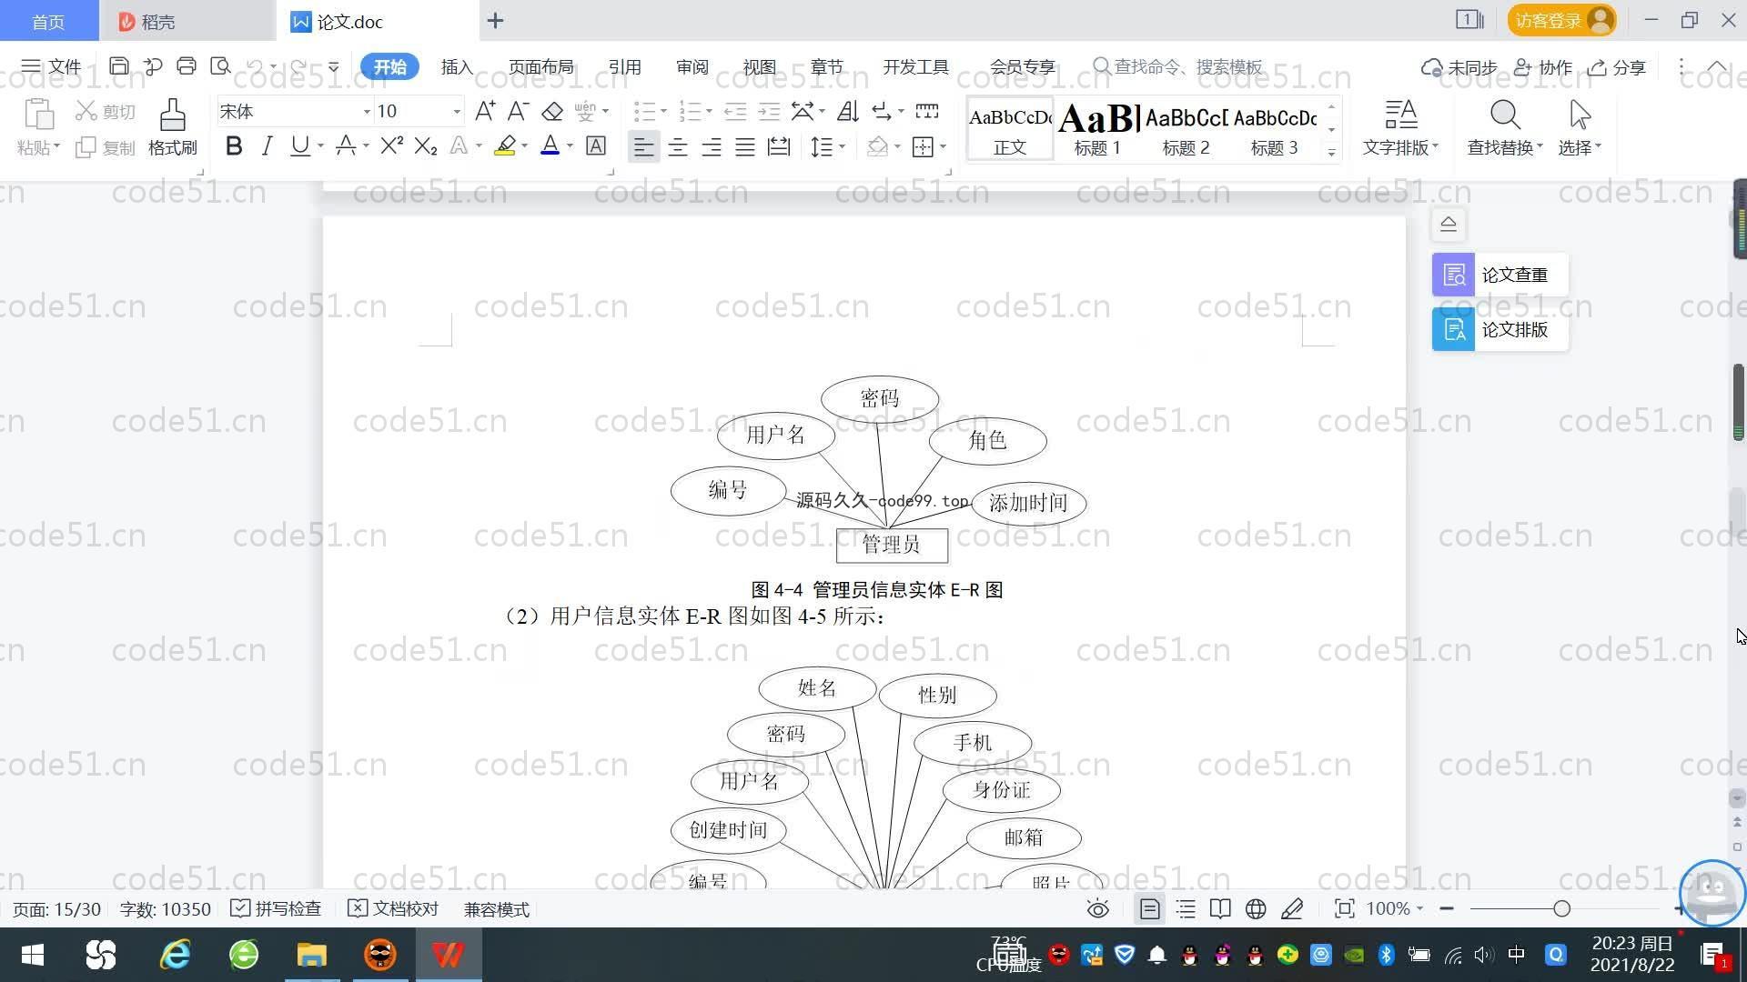Expand the highlight color dropdown arrow
Viewport: 1747px width, 982px height.
pos(525,146)
